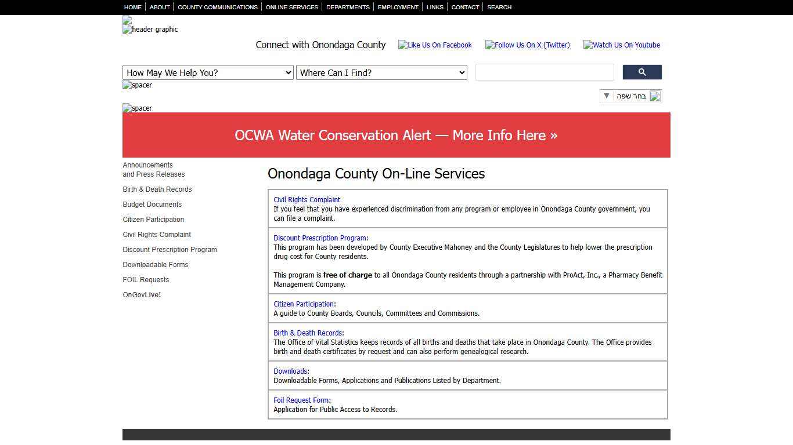Viewport: 793px width, 445px height.
Task: Open the Like Us On Facebook icon
Action: (x=435, y=45)
